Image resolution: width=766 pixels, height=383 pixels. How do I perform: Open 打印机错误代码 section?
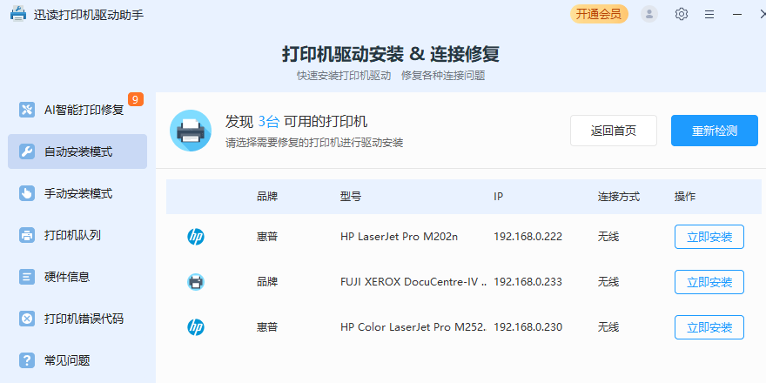point(77,319)
